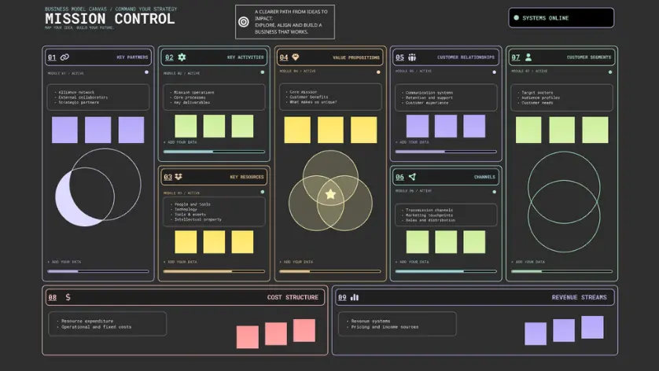Click the Key Resources progress bar
This screenshot has height=371, width=659.
214,271
